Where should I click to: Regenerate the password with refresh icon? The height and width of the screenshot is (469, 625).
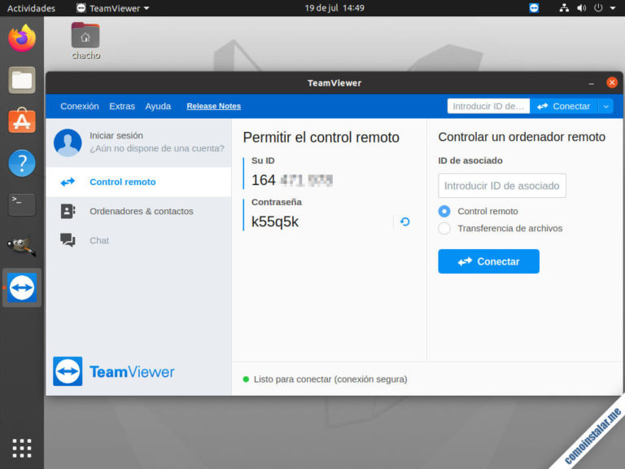tap(405, 221)
